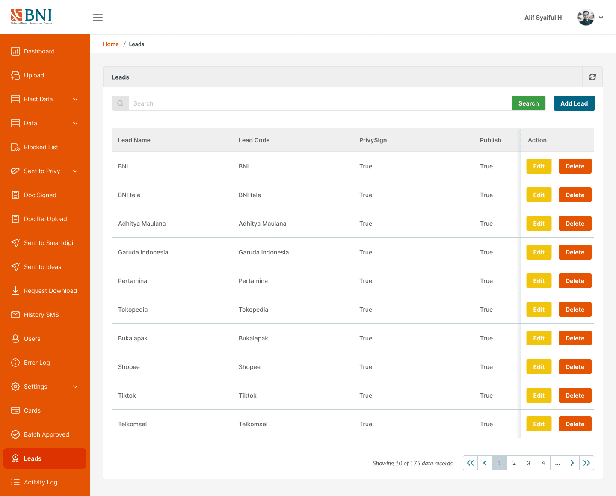Open the Request Download menu item
The height and width of the screenshot is (496, 616).
[x=45, y=291]
